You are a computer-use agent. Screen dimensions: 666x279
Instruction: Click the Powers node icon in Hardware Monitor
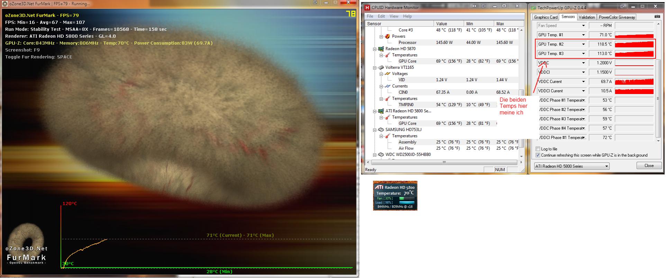[387, 36]
